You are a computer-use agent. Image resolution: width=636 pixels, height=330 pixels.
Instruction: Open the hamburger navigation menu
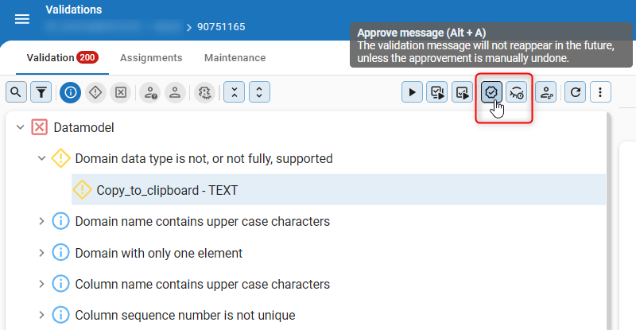point(22,19)
